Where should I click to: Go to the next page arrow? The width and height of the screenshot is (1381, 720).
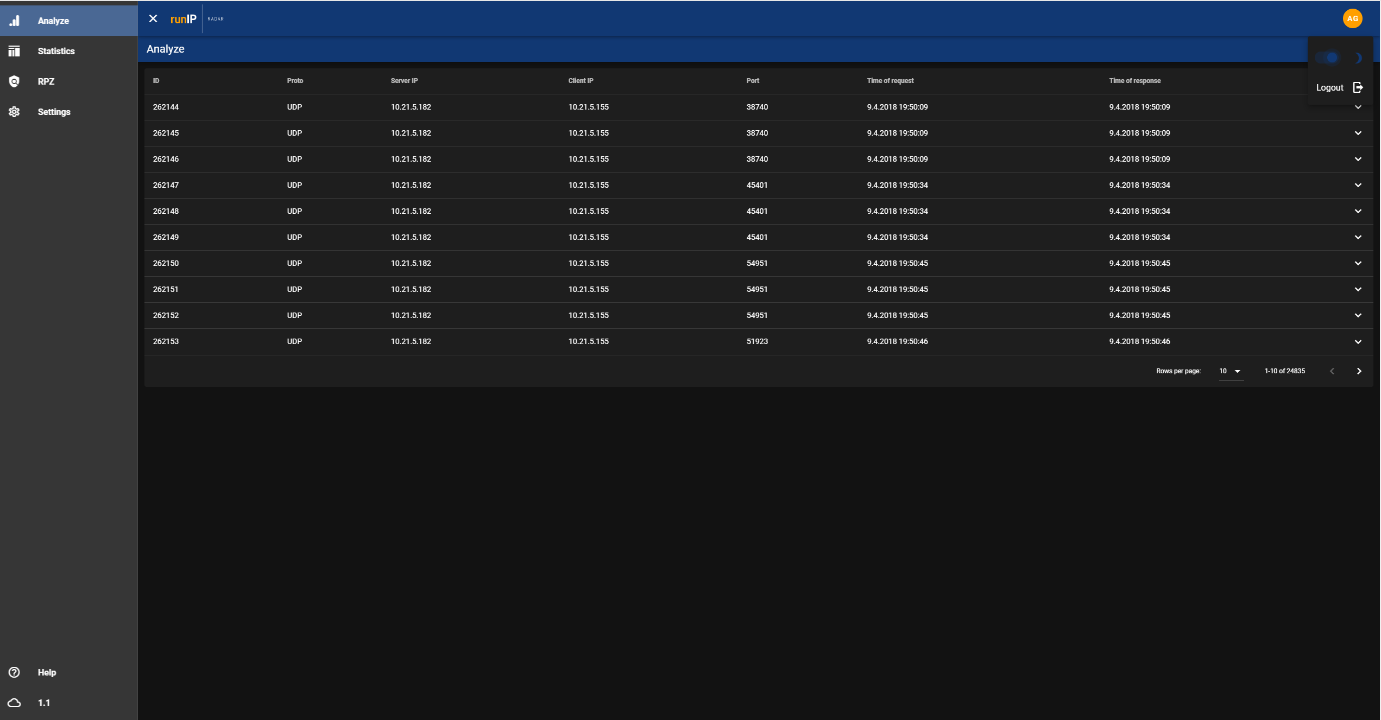1359,371
